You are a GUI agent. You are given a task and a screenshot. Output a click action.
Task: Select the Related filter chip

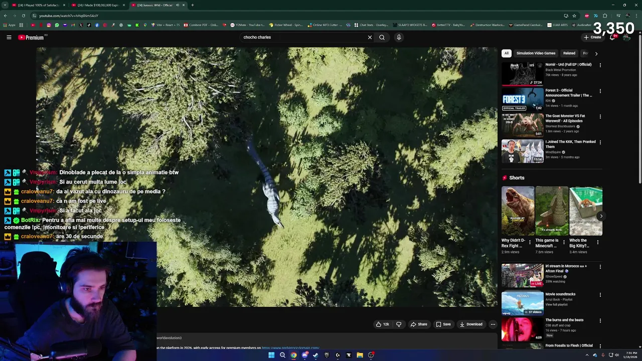pyautogui.click(x=569, y=53)
